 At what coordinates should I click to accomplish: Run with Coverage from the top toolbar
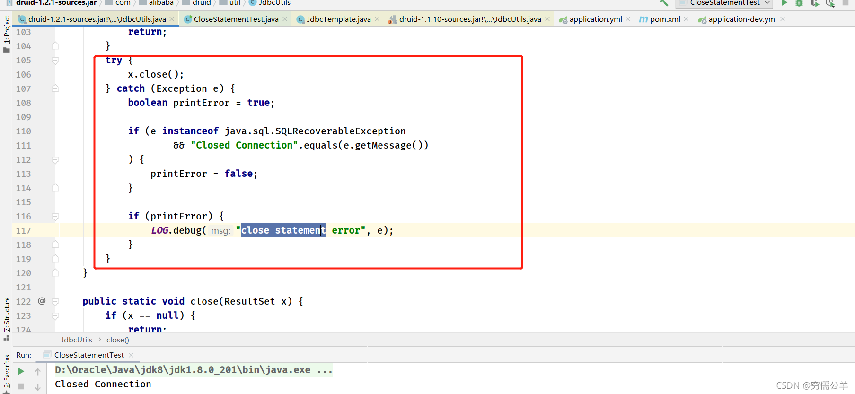coord(814,3)
